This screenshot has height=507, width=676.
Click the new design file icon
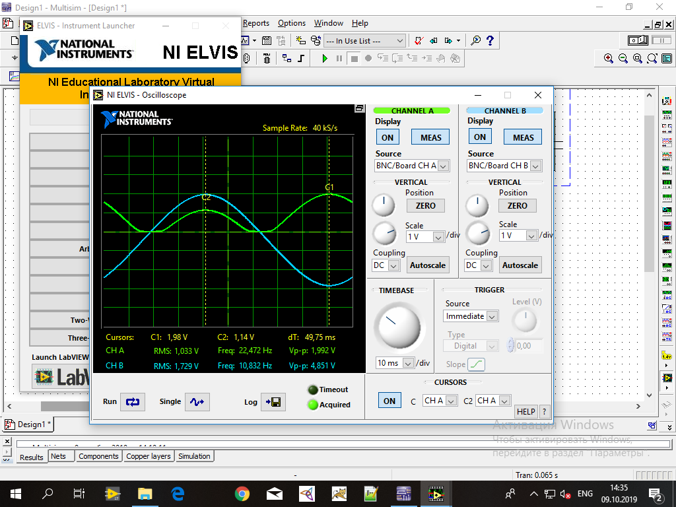point(15,40)
